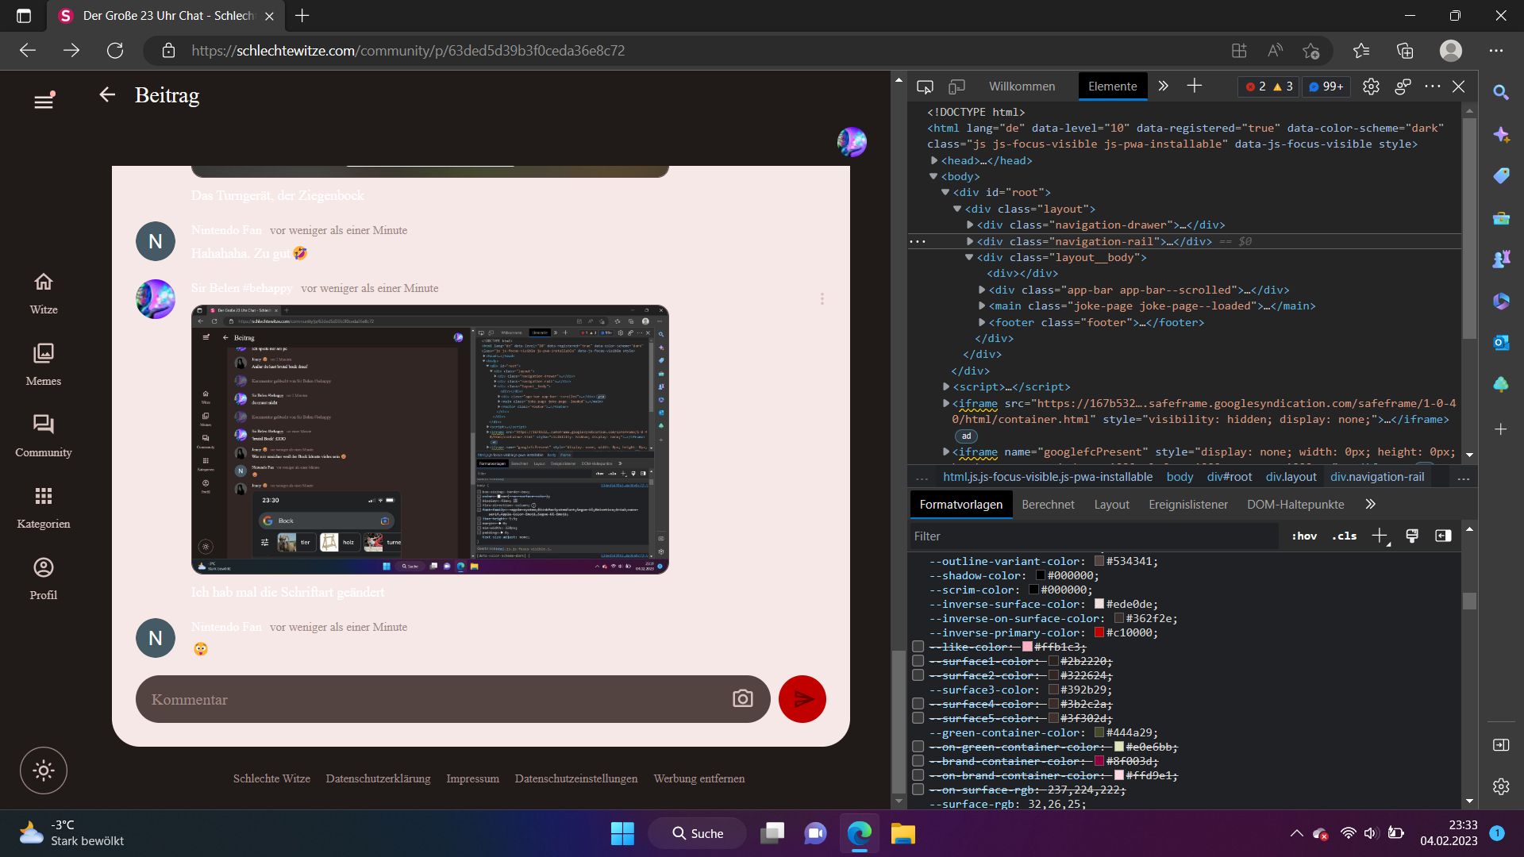
Task: Enable the --surface1-color property checkbox
Action: point(918,661)
